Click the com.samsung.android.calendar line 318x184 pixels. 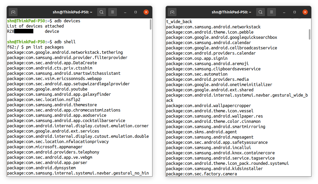(x=209, y=43)
